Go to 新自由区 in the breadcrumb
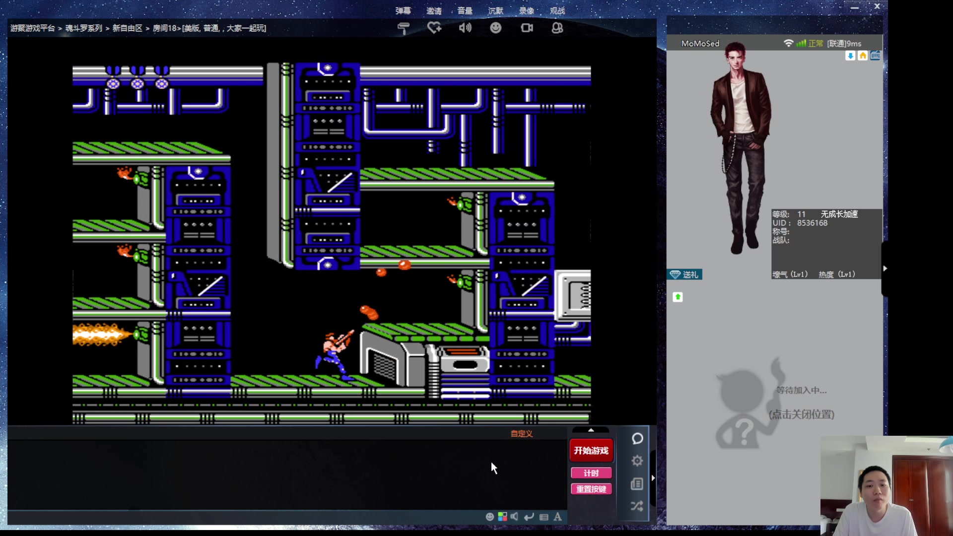 tap(128, 28)
